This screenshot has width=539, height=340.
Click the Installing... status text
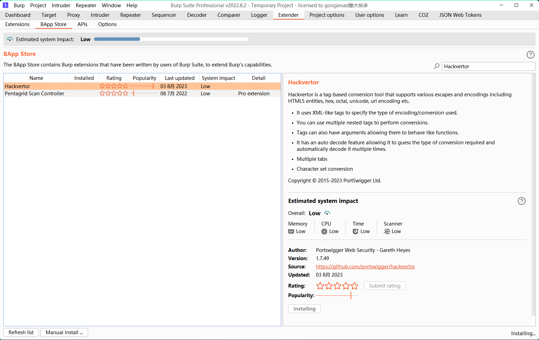pos(523,333)
